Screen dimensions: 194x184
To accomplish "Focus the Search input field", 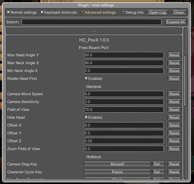I will tap(91, 22).
